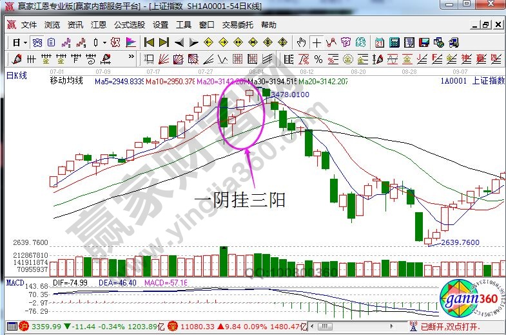Click the hand pan tool icon
This screenshot has height=335, width=506.
(301, 43)
